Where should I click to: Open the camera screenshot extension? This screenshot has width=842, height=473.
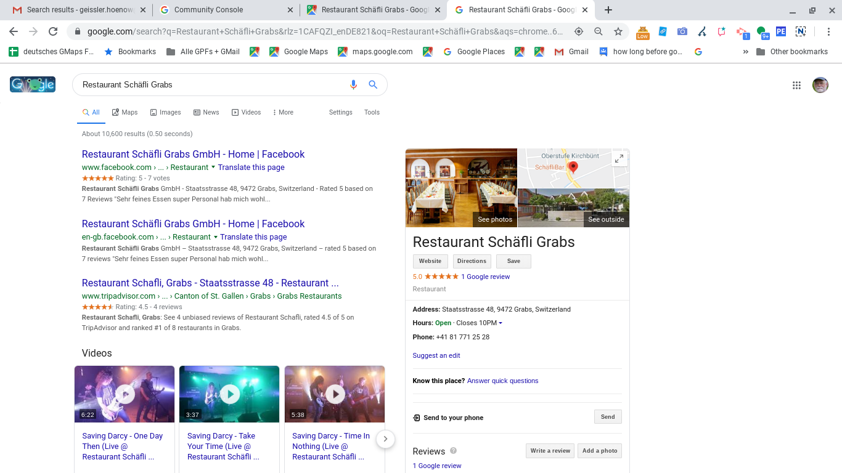[682, 31]
